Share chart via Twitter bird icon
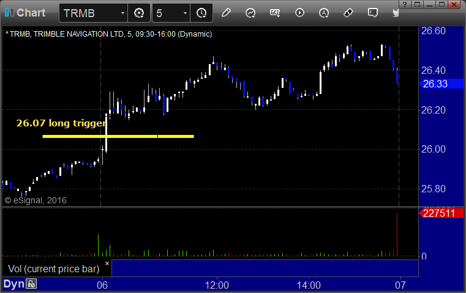Viewport: 466px width, 293px height. 395,13
